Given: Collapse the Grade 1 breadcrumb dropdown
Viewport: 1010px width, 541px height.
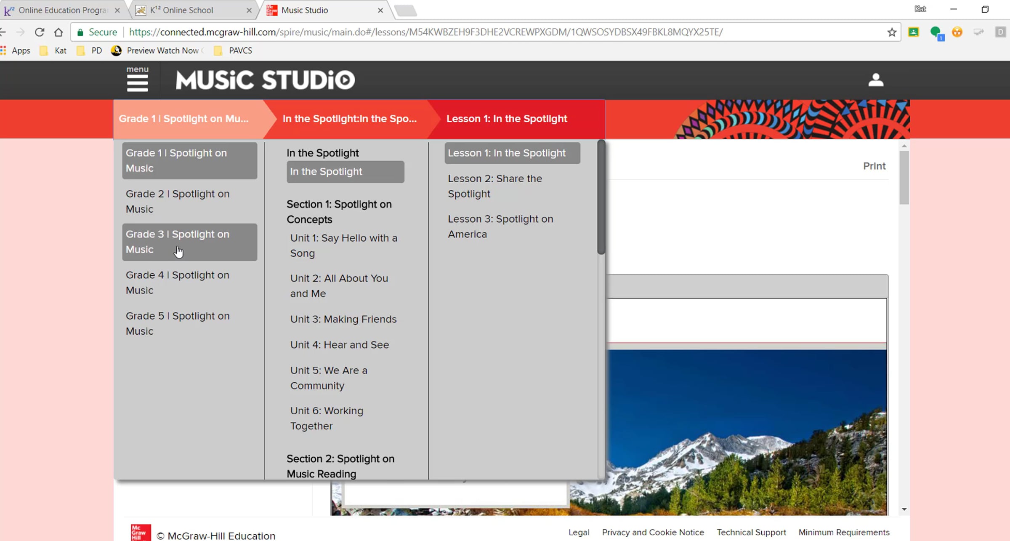Looking at the screenshot, I should (189, 119).
